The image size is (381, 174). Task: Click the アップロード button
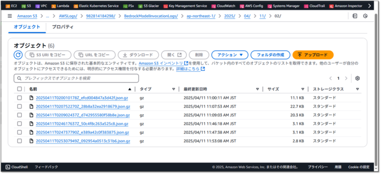click(313, 55)
